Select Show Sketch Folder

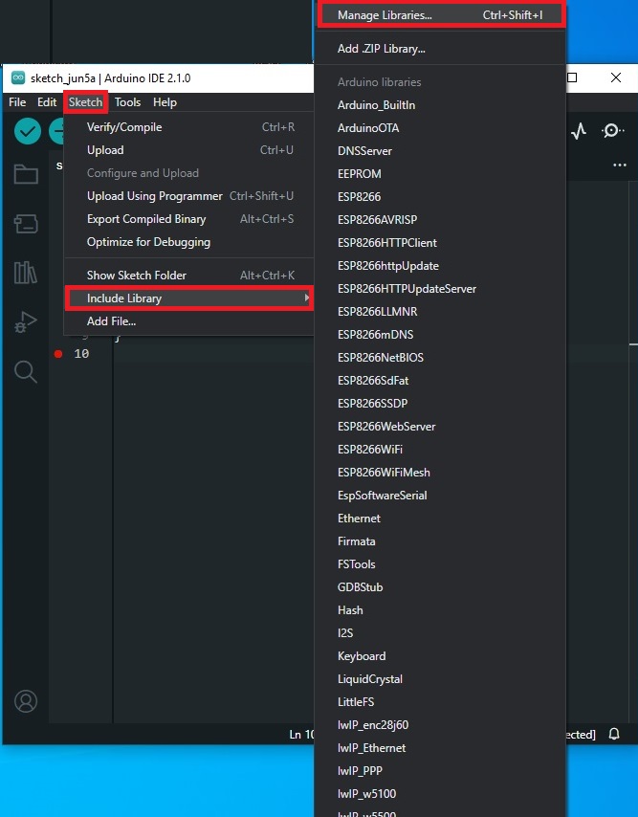point(189,276)
